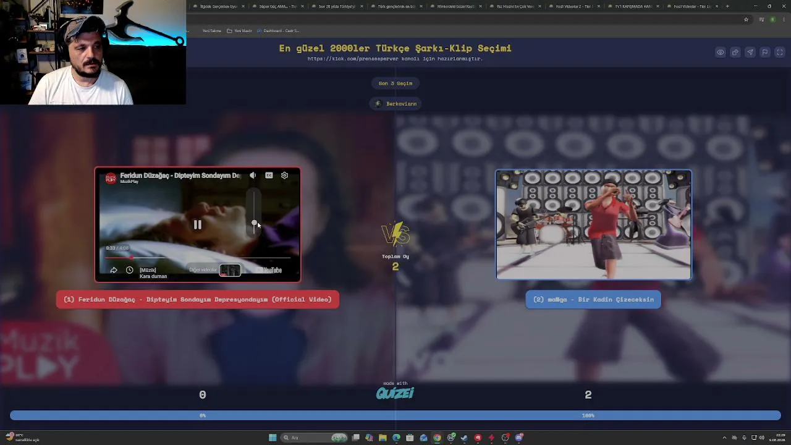Vote for maNga - Bir Kadın Çizeceksin
The width and height of the screenshot is (791, 445).
click(593, 299)
